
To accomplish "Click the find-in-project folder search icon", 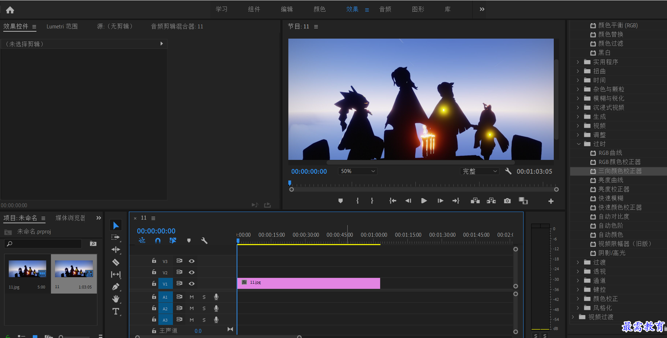I will [93, 244].
